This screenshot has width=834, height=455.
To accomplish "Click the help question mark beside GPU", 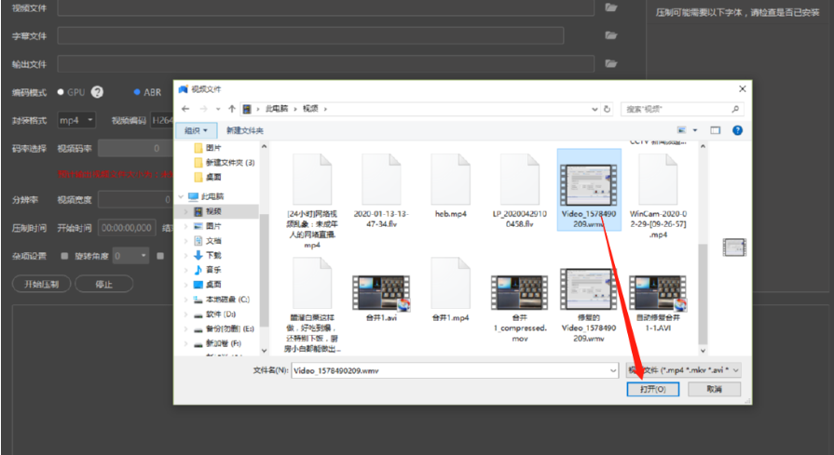I will (x=97, y=92).
